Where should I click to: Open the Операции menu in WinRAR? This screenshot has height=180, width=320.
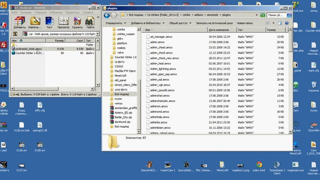pos(40,12)
